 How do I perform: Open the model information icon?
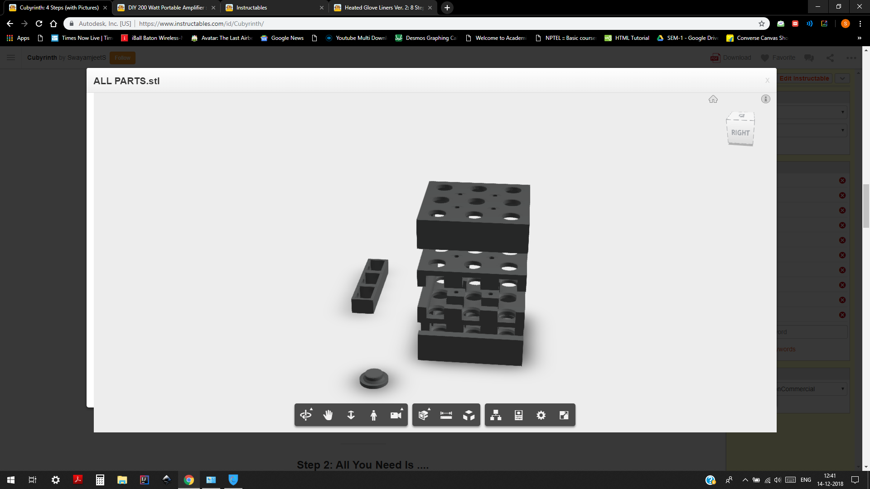(766, 99)
